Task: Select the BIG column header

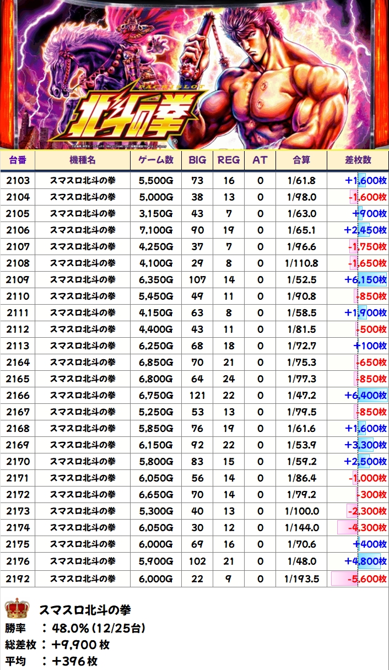Action: [197, 160]
